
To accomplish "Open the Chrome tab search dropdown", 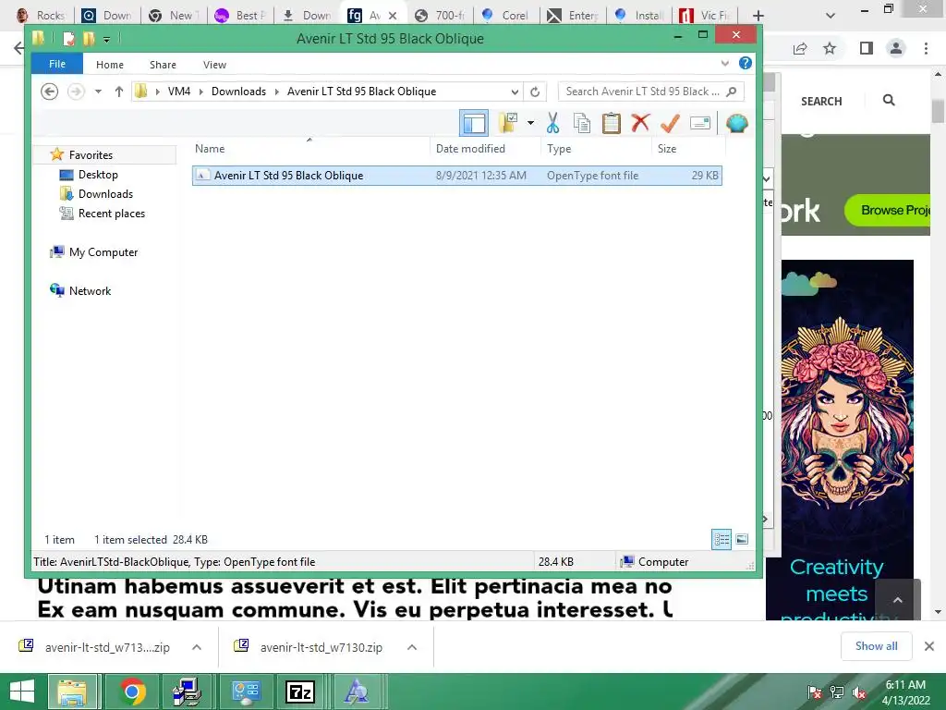I will [831, 16].
